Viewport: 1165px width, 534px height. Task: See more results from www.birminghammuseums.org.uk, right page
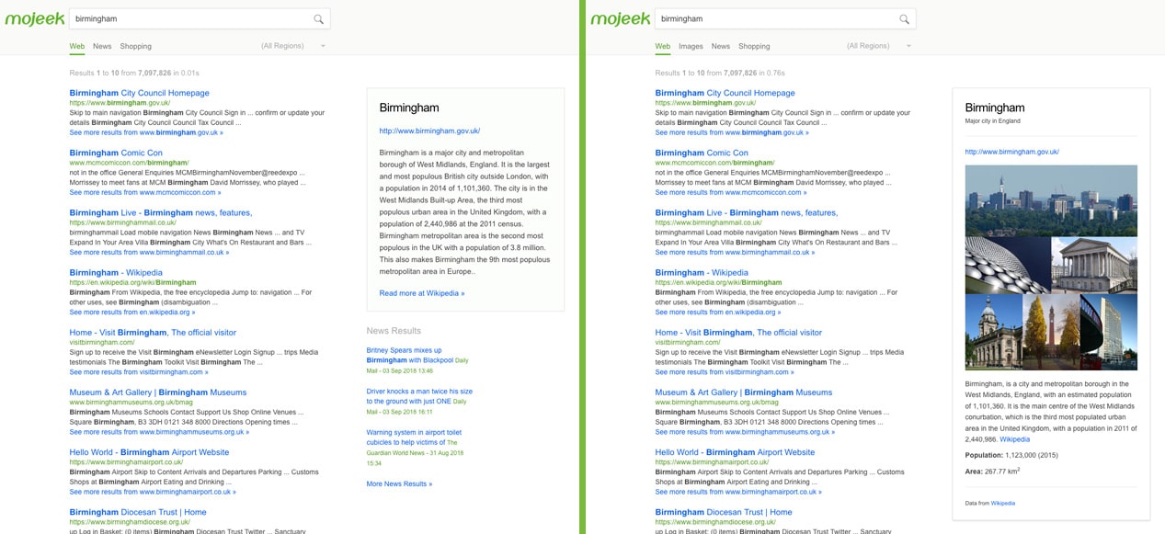point(745,432)
